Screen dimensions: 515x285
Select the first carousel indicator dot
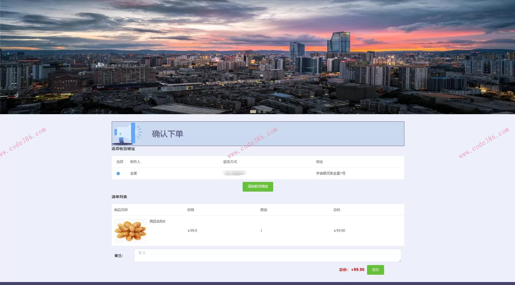click(253, 111)
